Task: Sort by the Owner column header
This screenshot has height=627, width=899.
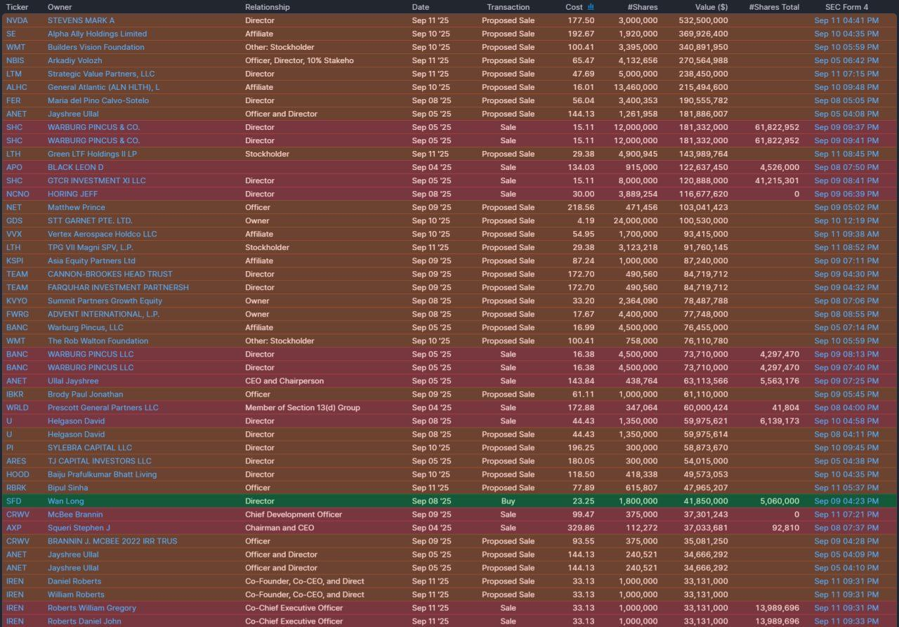Action: click(x=60, y=7)
